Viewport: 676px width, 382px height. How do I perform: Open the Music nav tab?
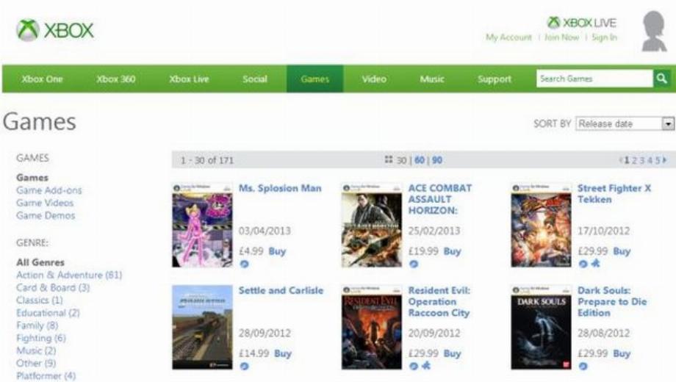click(432, 79)
